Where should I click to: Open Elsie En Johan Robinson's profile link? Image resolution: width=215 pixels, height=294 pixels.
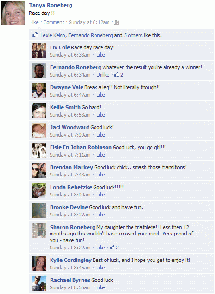pyautogui.click(x=81, y=147)
